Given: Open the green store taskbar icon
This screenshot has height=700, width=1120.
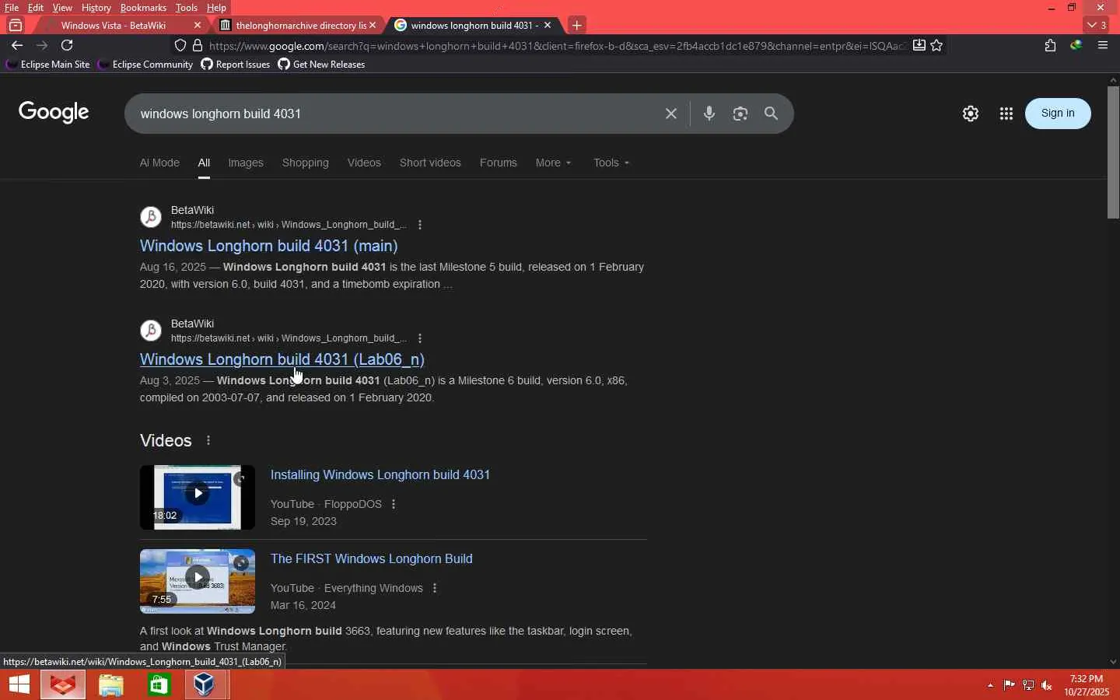Looking at the screenshot, I should (x=158, y=685).
